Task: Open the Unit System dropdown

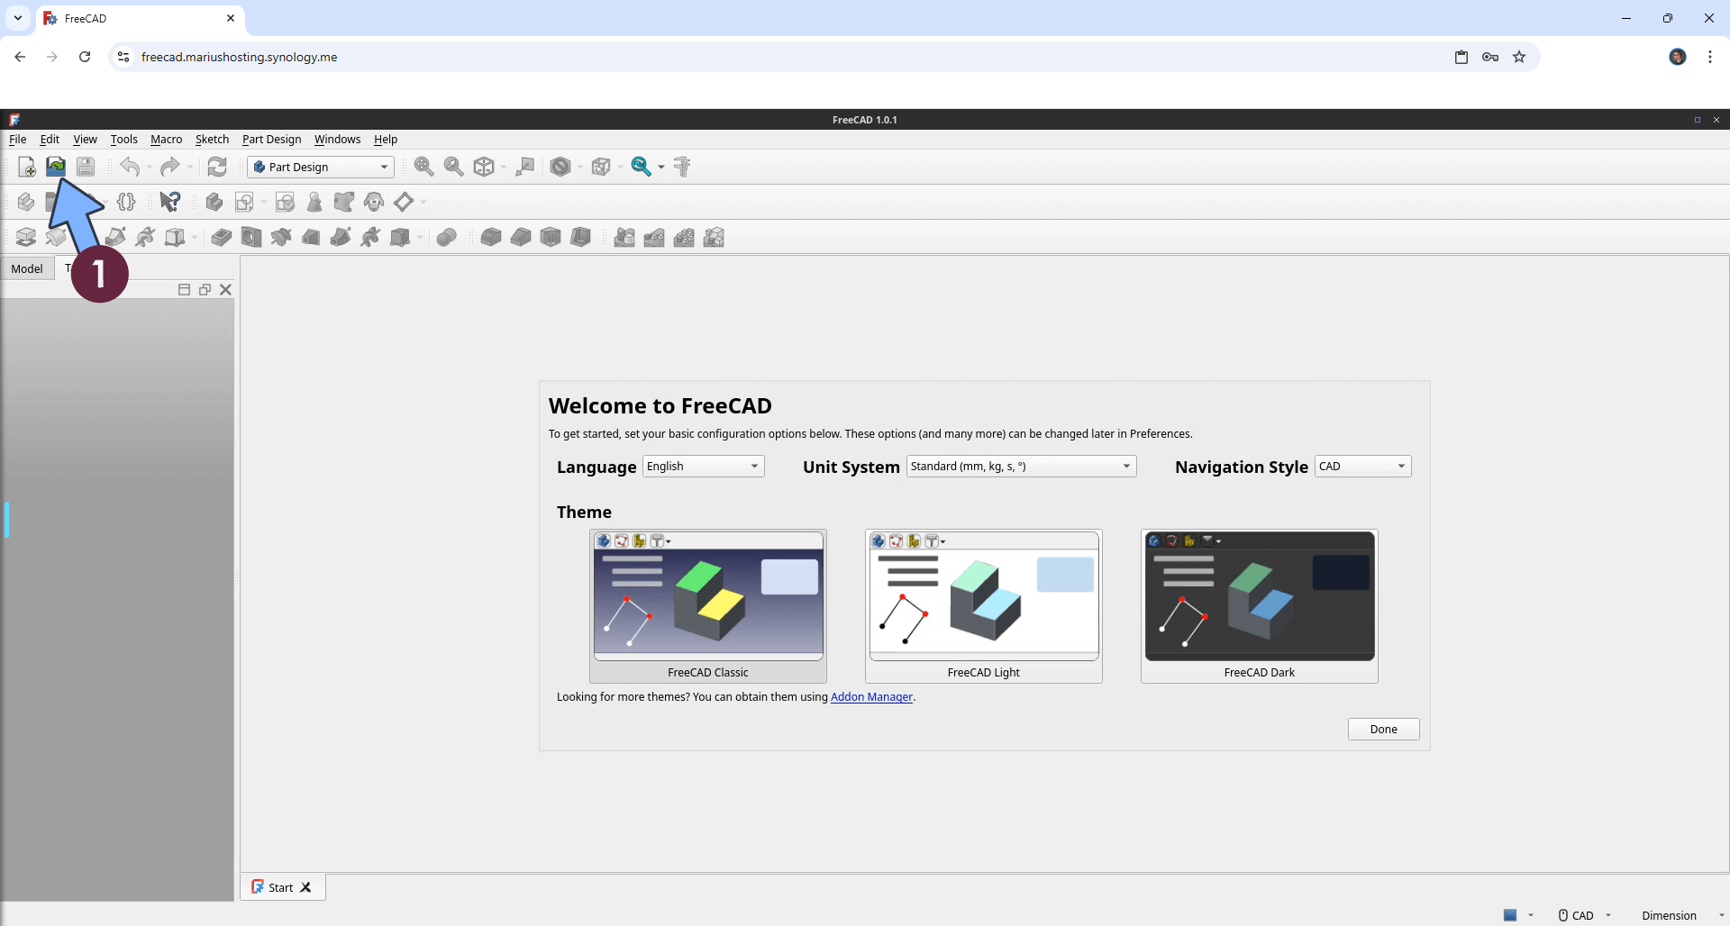Action: coord(1022,466)
